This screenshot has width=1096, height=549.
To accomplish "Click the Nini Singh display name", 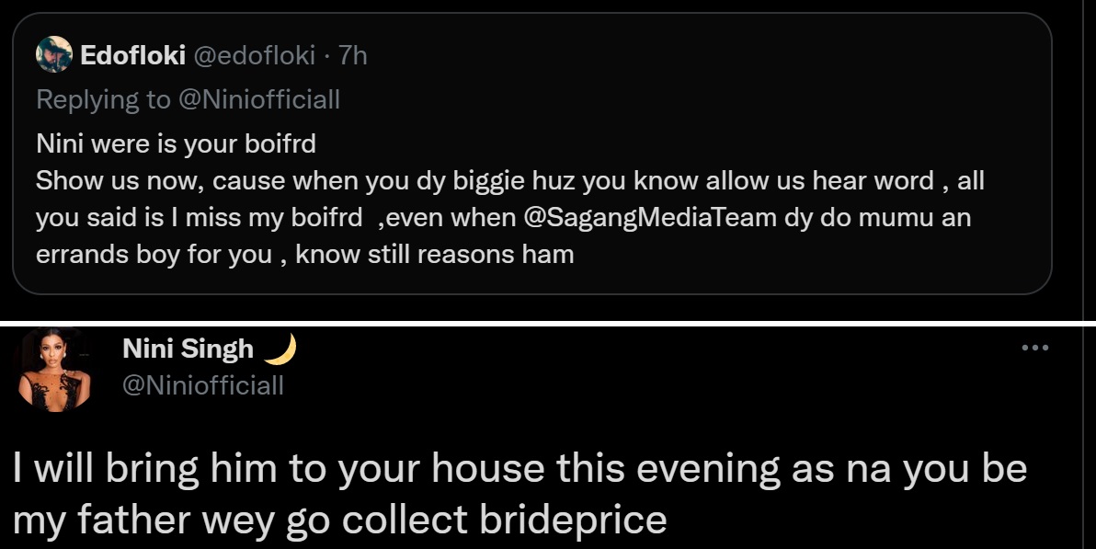I will coord(188,349).
